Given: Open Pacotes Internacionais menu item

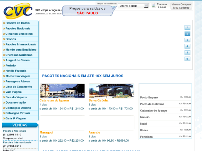Looking at the screenshot, I should pyautogui.click(x=21, y=44).
